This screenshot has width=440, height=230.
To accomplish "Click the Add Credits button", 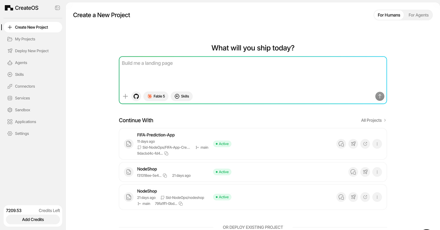I will 33,219.
